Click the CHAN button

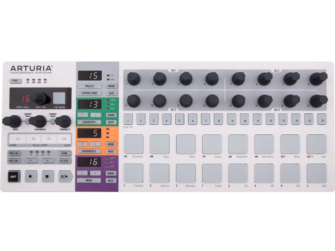tap(64, 154)
